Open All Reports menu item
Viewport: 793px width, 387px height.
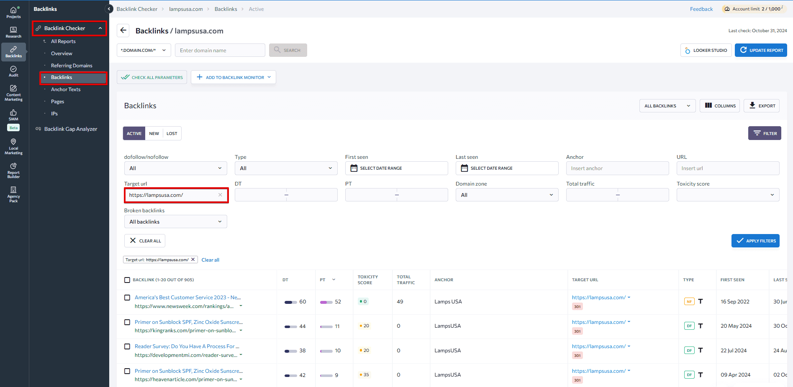click(63, 41)
